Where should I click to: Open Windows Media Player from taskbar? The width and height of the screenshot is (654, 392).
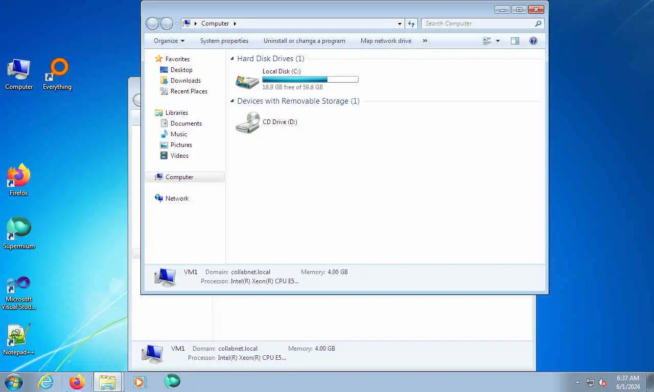[x=139, y=382]
